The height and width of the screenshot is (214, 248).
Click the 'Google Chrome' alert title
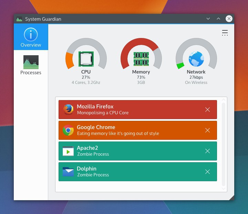[96, 127]
